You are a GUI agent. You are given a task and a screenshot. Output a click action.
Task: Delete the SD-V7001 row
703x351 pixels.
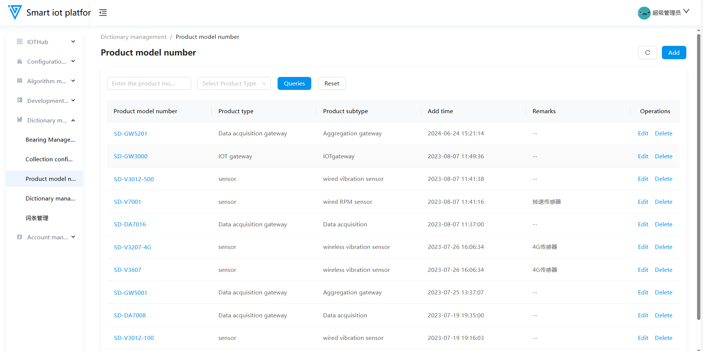(663, 202)
